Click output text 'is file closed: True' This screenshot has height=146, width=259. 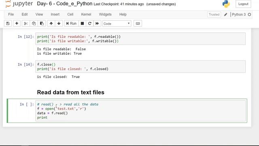tap(58, 77)
